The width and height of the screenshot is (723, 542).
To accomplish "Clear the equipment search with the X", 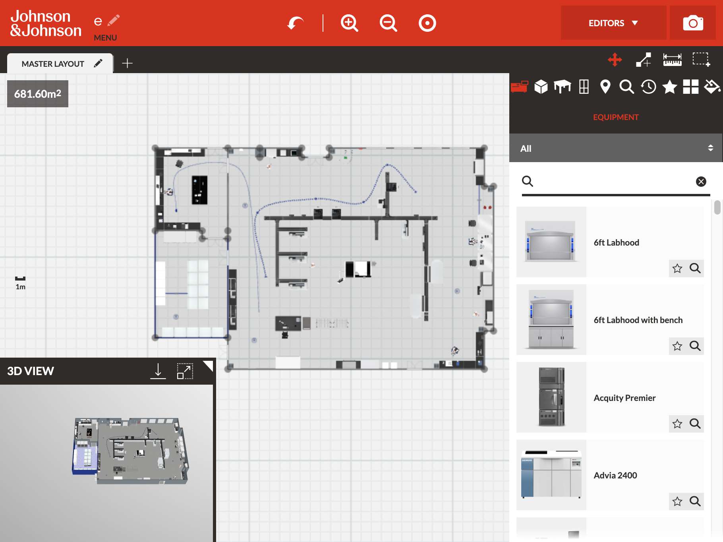I will [701, 182].
